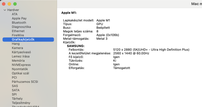
Task: Open SAS in the sidebar
Action: (x=15, y=86)
